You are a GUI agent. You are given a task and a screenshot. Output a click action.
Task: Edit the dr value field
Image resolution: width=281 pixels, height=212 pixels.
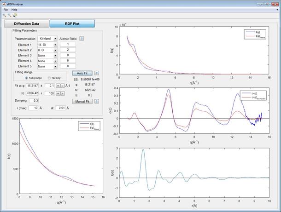60,108
